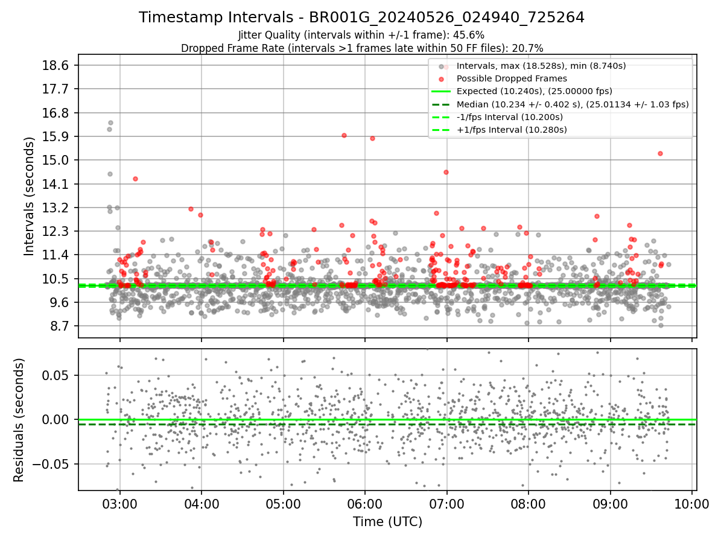
Task: Click the x-axis tick label '09:00'
Action: tap(610, 503)
